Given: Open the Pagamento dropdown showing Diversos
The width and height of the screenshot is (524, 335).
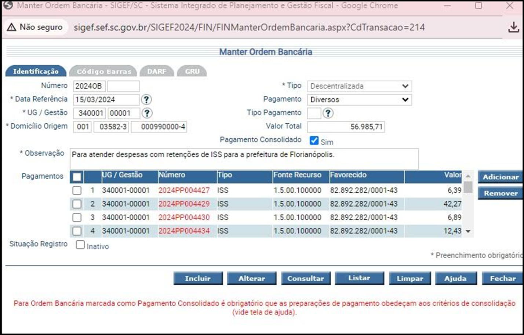Looking at the screenshot, I should click(359, 99).
